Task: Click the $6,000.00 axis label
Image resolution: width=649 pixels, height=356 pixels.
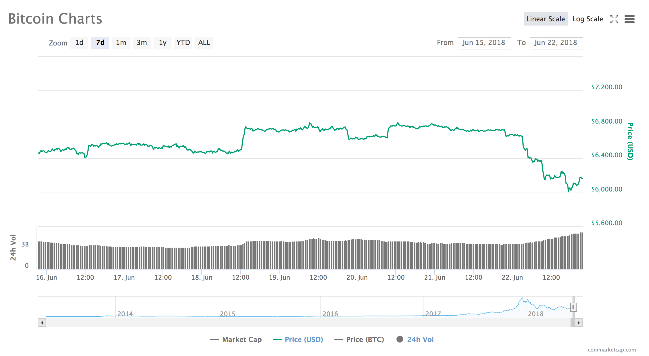Action: pos(607,189)
